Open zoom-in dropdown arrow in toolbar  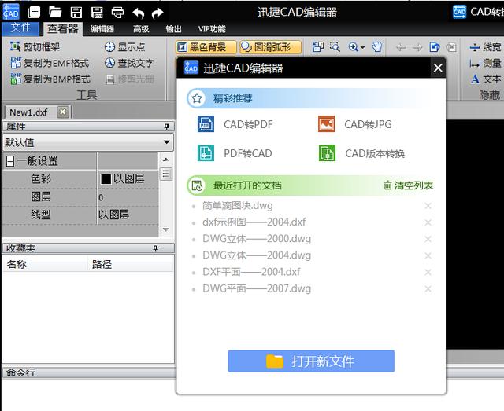(x=362, y=47)
